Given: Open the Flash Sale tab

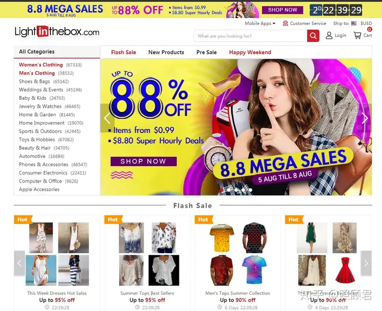Looking at the screenshot, I should coord(124,52).
